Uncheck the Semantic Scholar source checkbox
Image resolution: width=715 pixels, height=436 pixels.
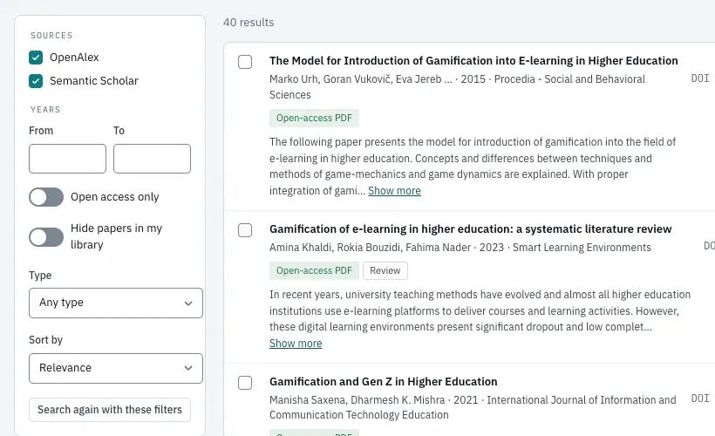coord(36,81)
